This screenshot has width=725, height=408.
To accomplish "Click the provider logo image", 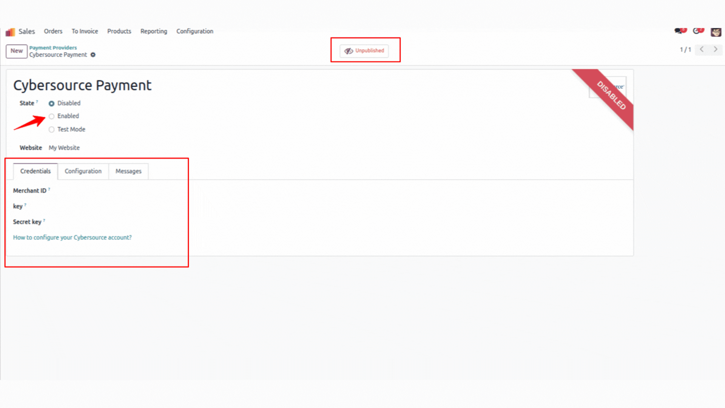I will click(x=608, y=87).
